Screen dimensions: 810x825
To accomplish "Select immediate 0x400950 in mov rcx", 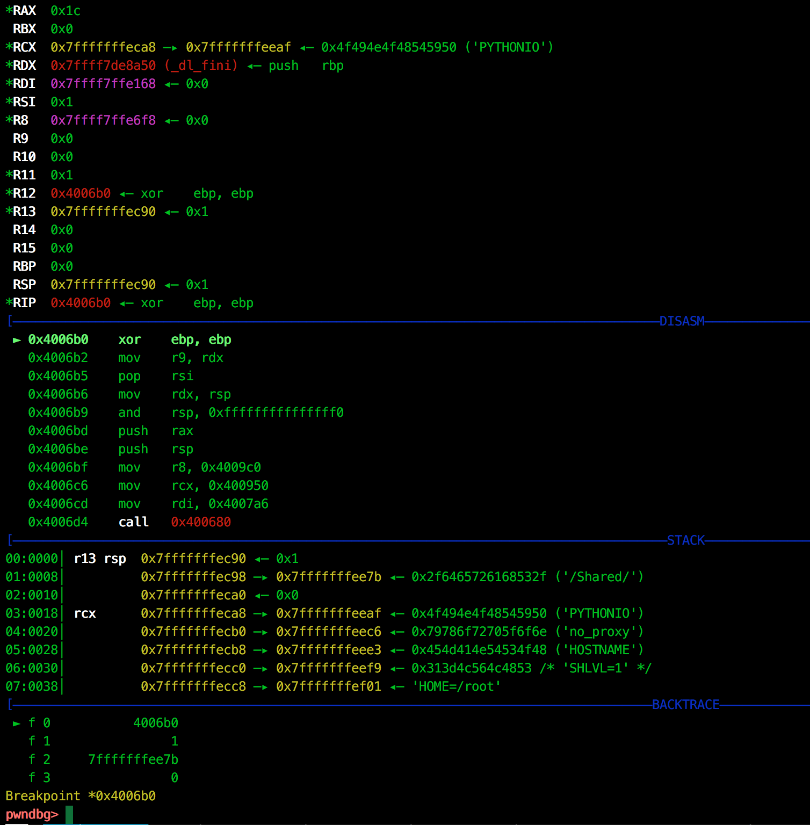I will coord(238,486).
